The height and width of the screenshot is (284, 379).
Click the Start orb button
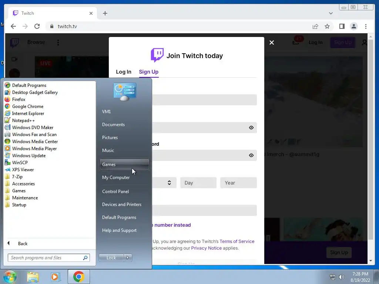click(10, 277)
